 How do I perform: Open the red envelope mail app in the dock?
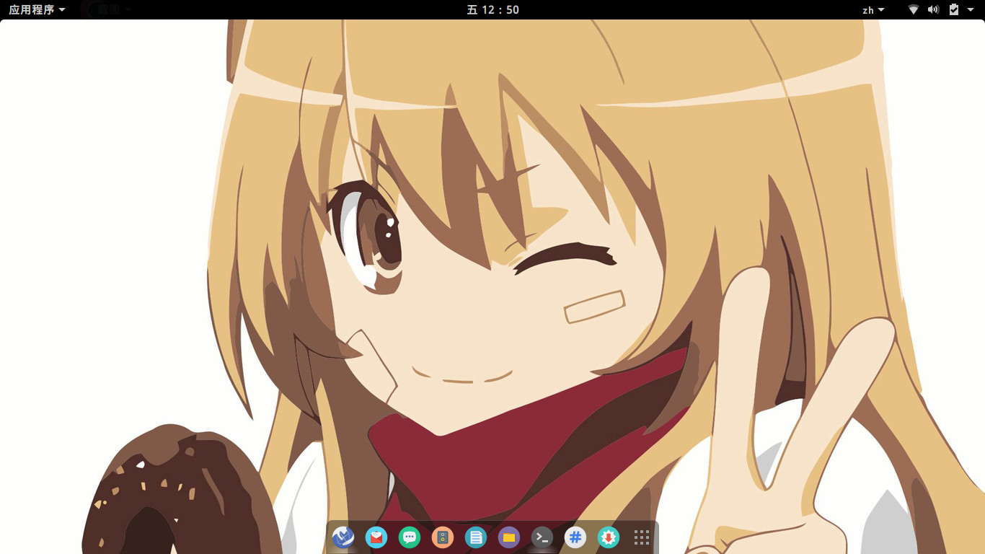[376, 537]
